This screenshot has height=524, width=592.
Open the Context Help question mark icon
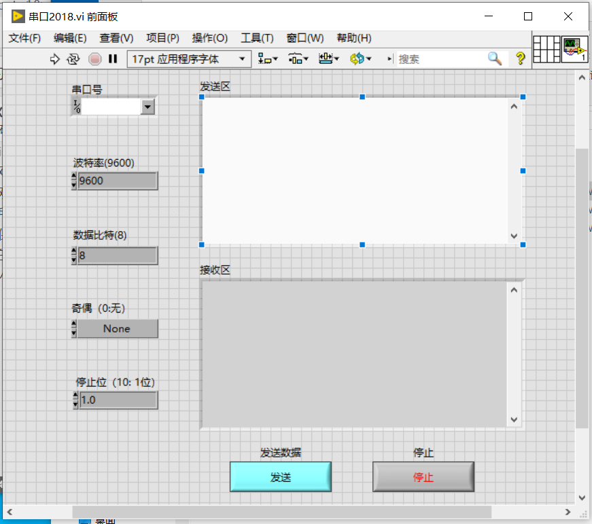(520, 59)
